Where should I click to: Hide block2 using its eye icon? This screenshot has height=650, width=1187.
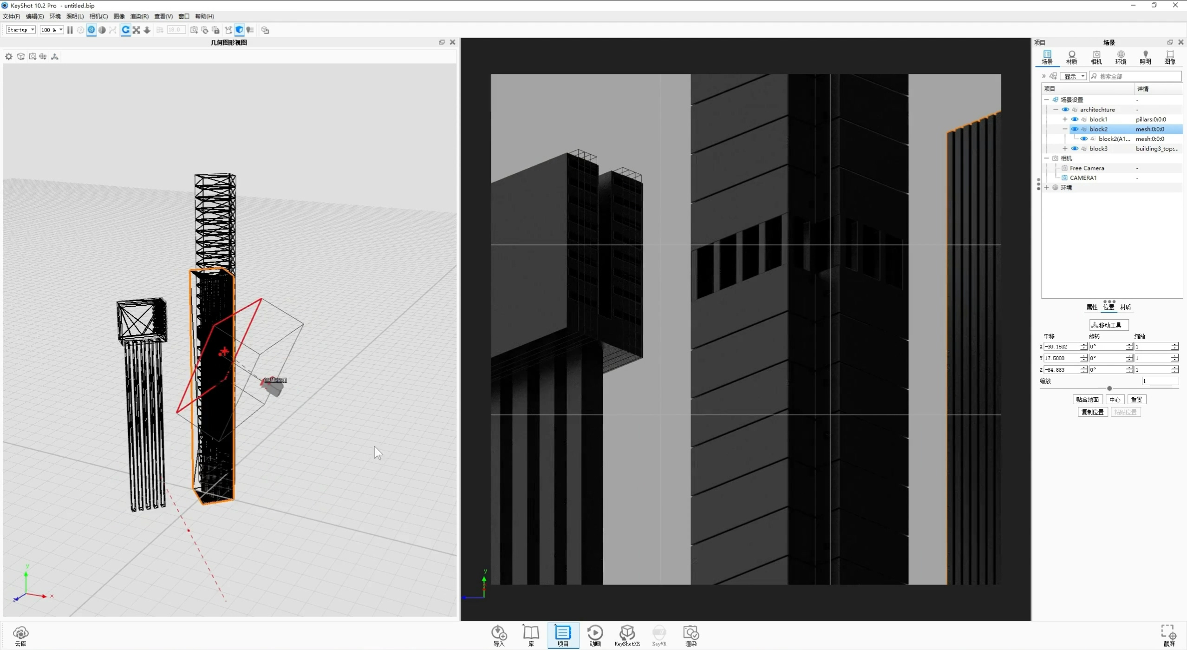(x=1075, y=129)
